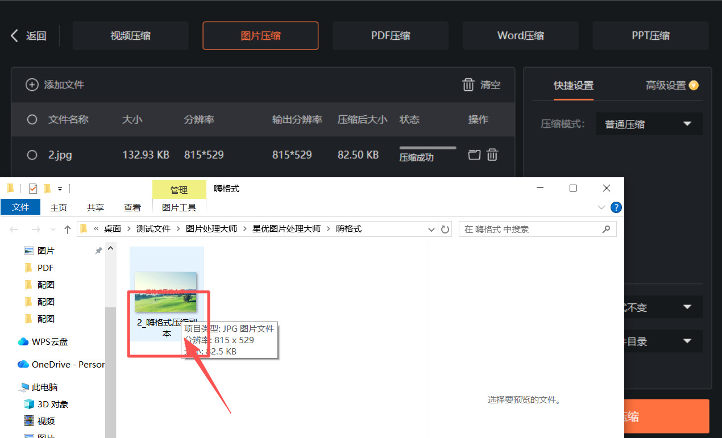Expand the Explorer ribbon chevron
The width and height of the screenshot is (722, 438).
point(601,207)
